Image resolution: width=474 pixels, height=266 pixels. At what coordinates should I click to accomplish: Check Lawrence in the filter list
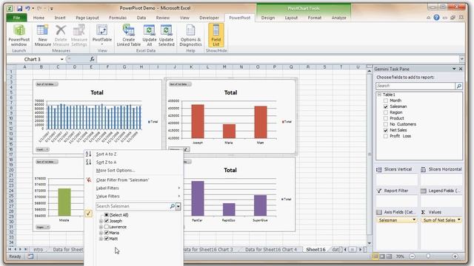[107, 227]
